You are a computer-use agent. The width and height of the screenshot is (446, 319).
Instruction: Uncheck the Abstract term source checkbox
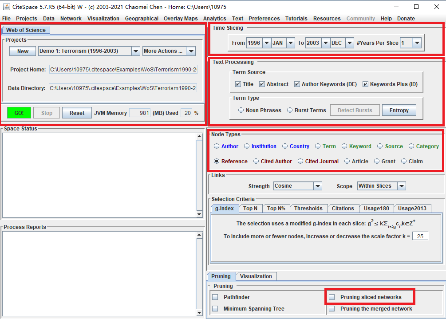(x=262, y=84)
